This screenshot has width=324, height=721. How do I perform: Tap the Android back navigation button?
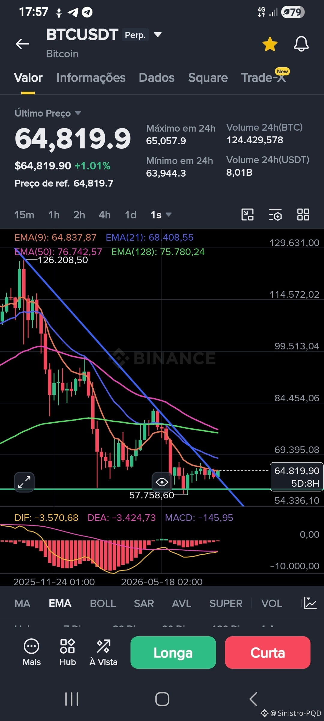(x=253, y=699)
